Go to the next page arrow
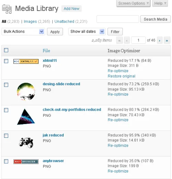Image resolution: width=172 pixels, height=179 pixels. [160, 40]
